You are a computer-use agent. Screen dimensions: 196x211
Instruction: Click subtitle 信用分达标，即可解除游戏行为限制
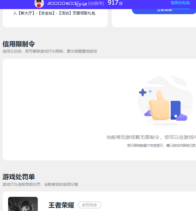(x=33, y=51)
